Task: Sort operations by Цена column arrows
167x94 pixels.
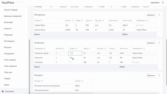Action: tap(89, 49)
